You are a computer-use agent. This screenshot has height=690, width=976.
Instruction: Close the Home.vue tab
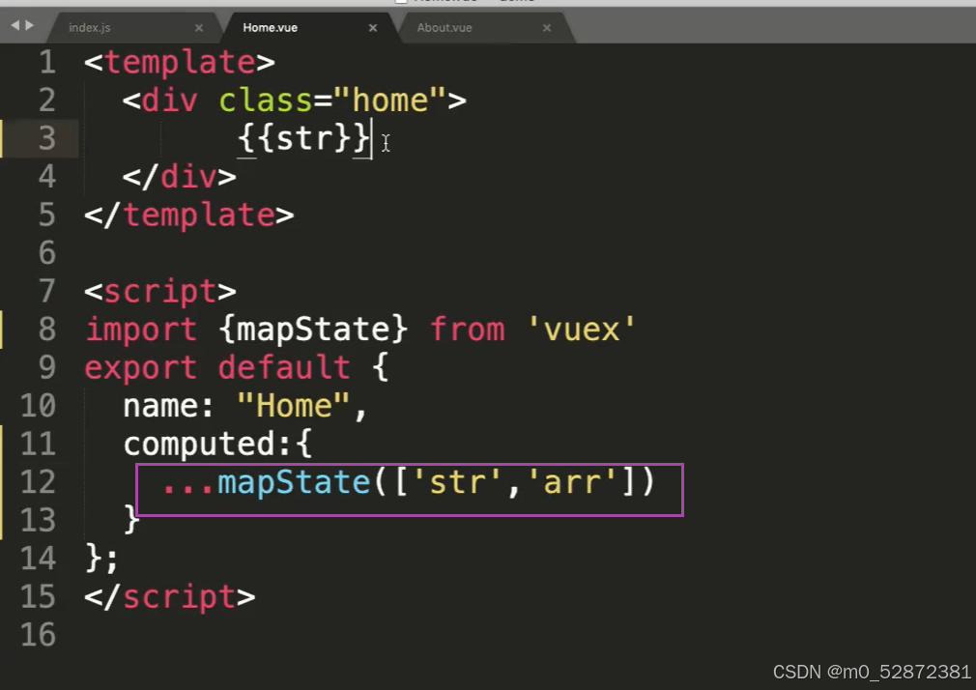pyautogui.click(x=373, y=27)
